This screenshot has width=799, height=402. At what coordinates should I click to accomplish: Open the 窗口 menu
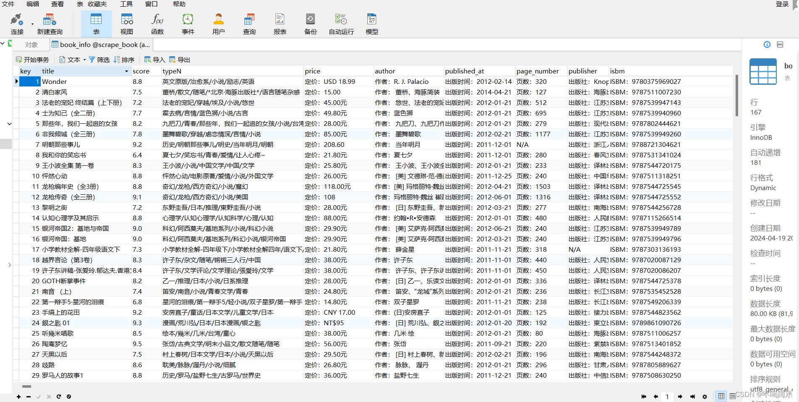point(152,4)
